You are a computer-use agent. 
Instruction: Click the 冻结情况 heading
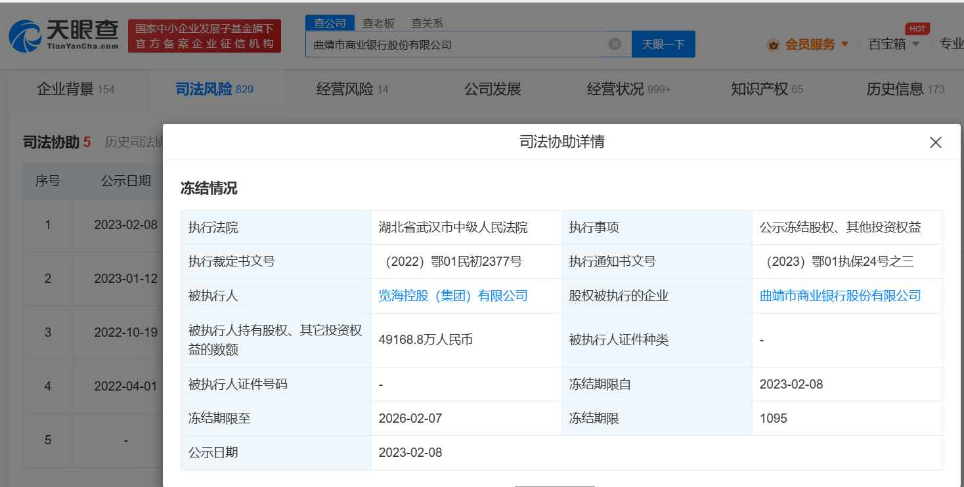(209, 189)
